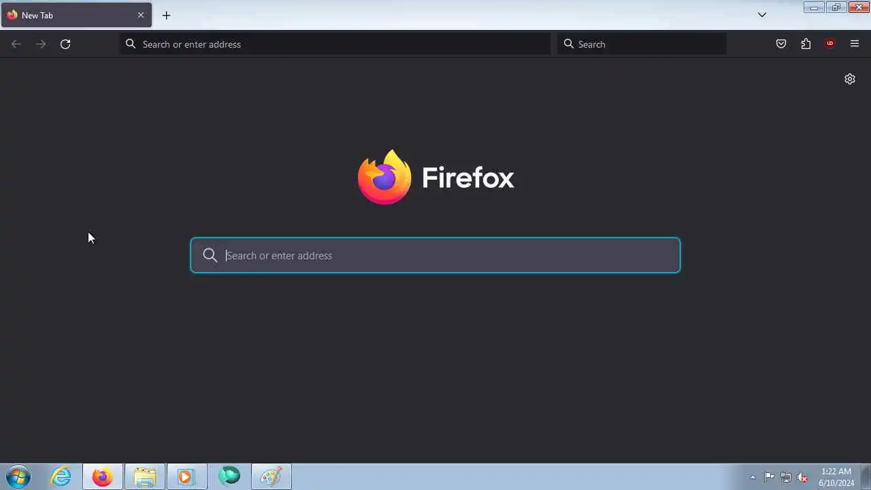Click the center page search field
The height and width of the screenshot is (490, 871).
pos(435,255)
